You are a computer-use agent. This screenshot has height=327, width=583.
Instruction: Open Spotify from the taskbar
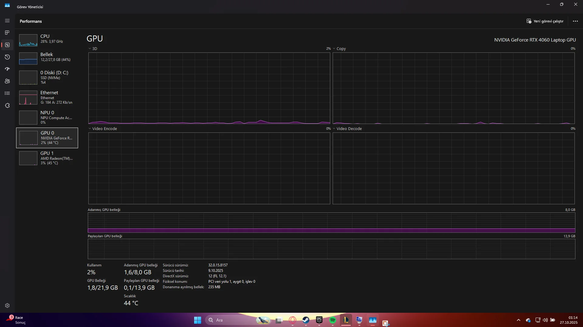(333, 320)
